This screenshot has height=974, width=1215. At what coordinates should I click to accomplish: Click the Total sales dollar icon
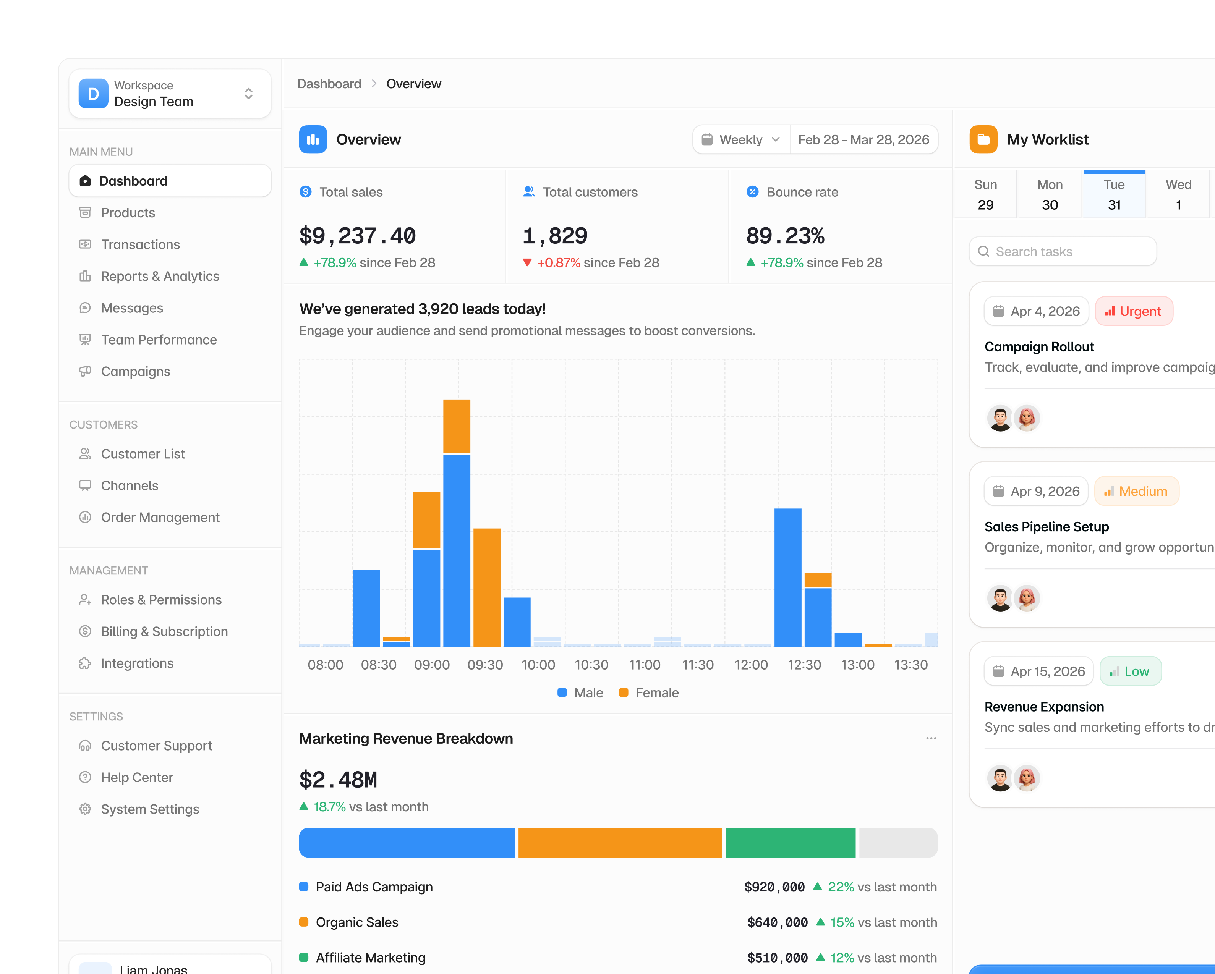tap(305, 191)
